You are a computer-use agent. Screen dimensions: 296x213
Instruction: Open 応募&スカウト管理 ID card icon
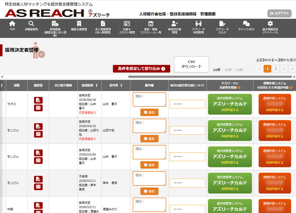click(x=127, y=23)
